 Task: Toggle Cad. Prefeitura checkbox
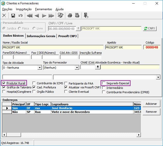pyautogui.click(x=34, y=87)
